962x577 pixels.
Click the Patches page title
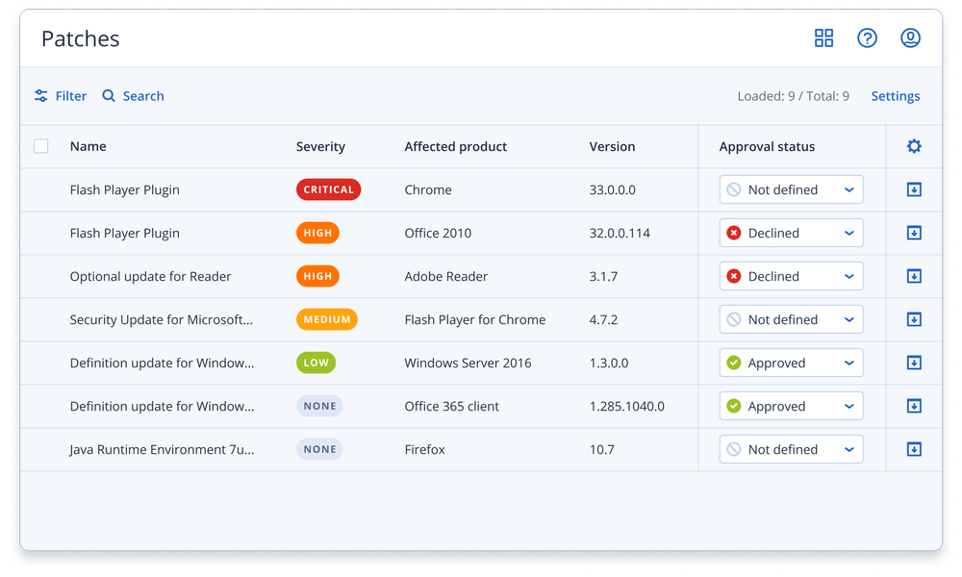(81, 38)
